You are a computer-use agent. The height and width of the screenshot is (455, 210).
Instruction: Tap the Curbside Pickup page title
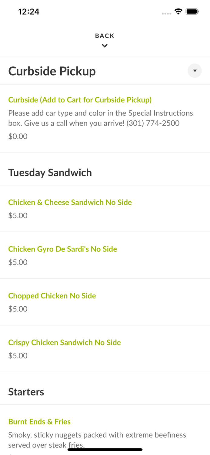[x=52, y=71]
